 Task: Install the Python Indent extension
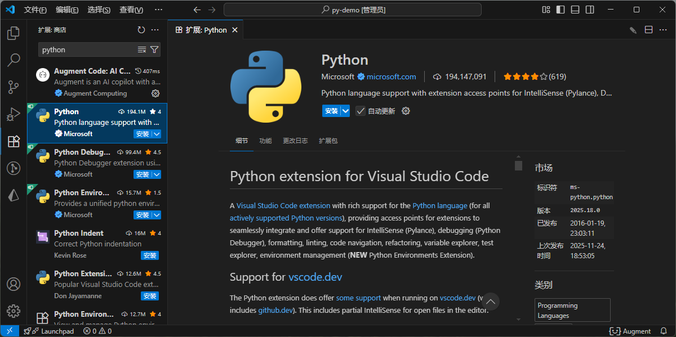[x=149, y=255]
